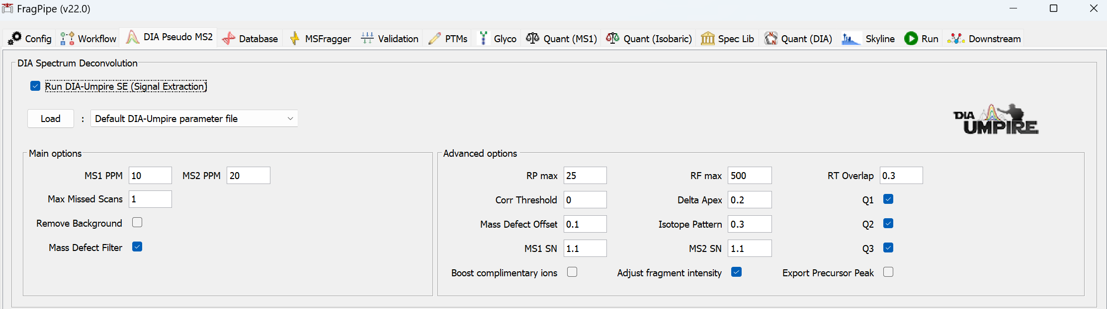Switch to the Workflow tab
The width and height of the screenshot is (1107, 309).
[x=88, y=38]
